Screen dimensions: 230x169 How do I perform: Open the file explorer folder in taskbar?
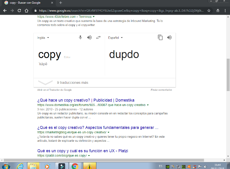tap(33, 166)
